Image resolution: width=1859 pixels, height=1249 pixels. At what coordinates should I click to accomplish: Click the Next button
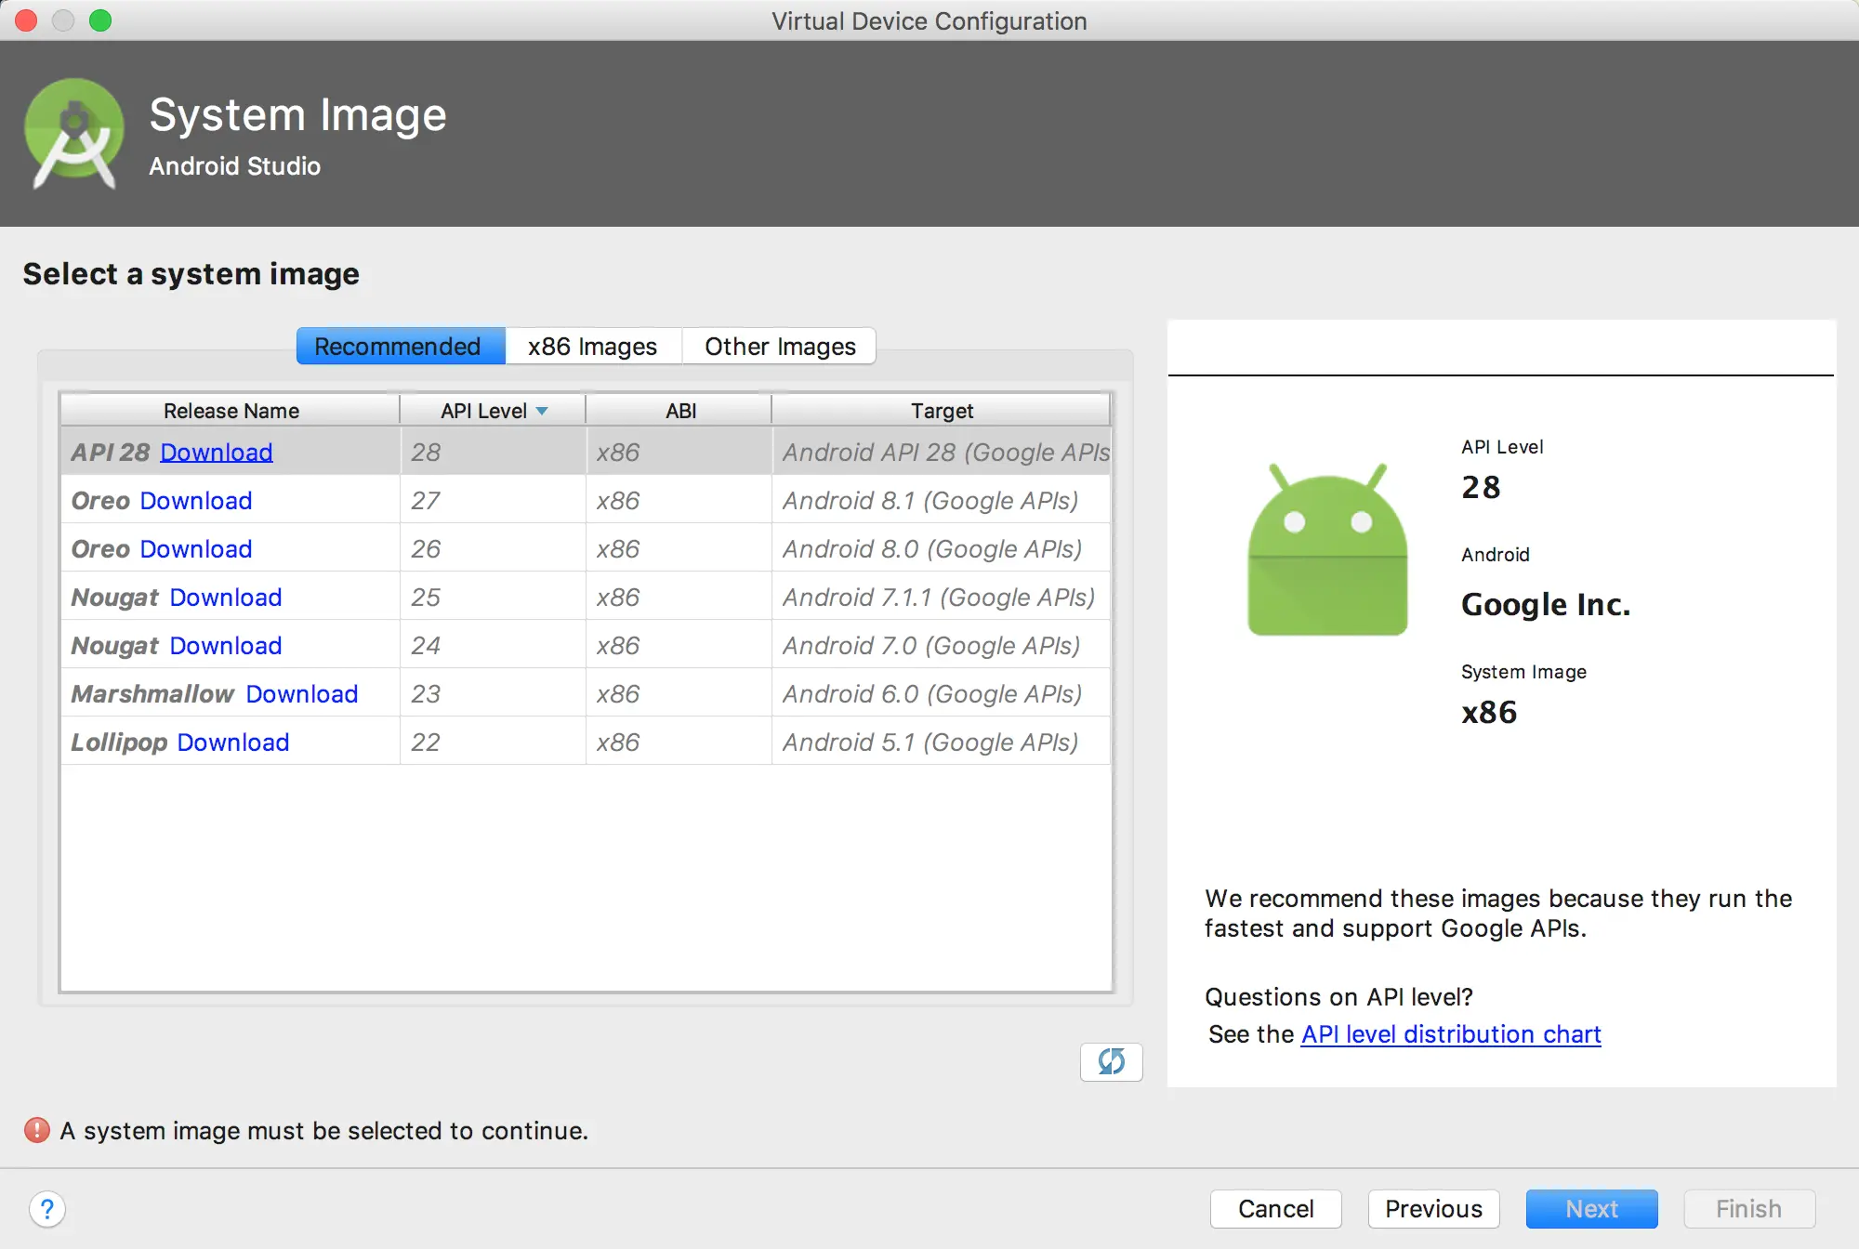click(x=1591, y=1208)
